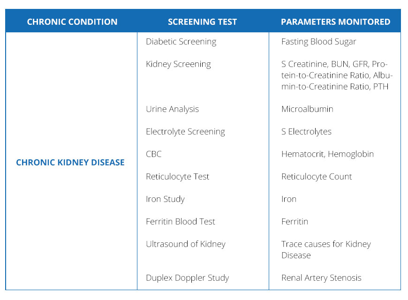The height and width of the screenshot is (300, 408).
Task: Select the Renal Artery Stenosis parameter
Action: coord(321,277)
